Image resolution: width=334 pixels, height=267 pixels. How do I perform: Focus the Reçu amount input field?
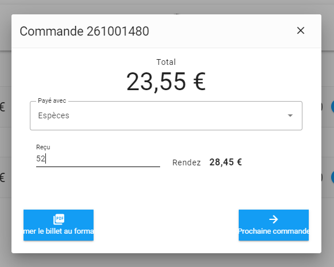click(x=98, y=158)
